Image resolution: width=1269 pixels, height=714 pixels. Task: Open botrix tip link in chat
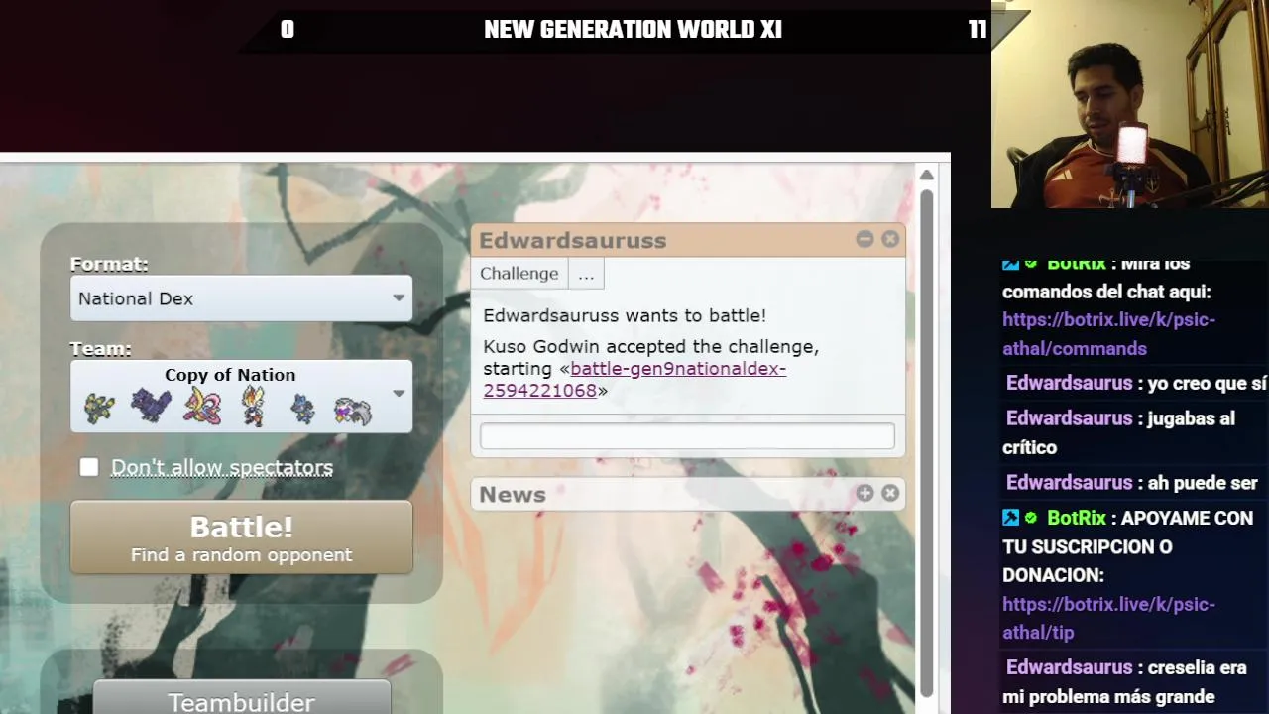[x=1108, y=618]
